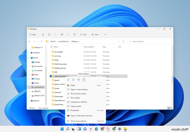Click the Delete trash icon in the Explorer toolbar
Image resolution: width=190 pixels, height=132 pixels.
74,34
